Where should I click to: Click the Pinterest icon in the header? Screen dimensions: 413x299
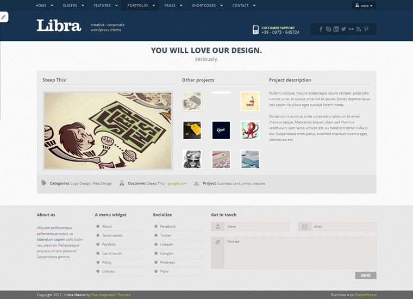(x=366, y=29)
